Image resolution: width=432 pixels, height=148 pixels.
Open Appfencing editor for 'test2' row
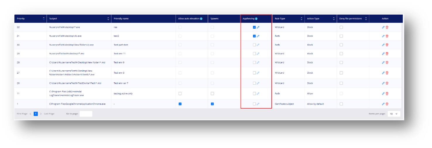click(x=258, y=36)
